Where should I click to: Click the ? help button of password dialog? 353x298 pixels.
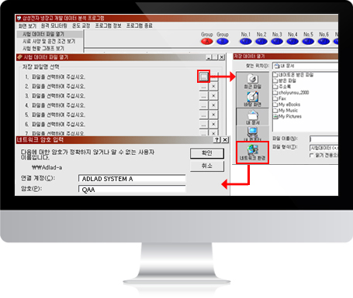tap(216, 140)
